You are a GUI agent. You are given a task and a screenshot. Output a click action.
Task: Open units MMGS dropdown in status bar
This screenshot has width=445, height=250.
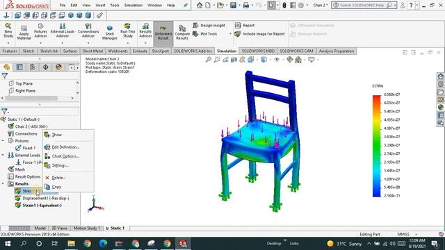416,235
